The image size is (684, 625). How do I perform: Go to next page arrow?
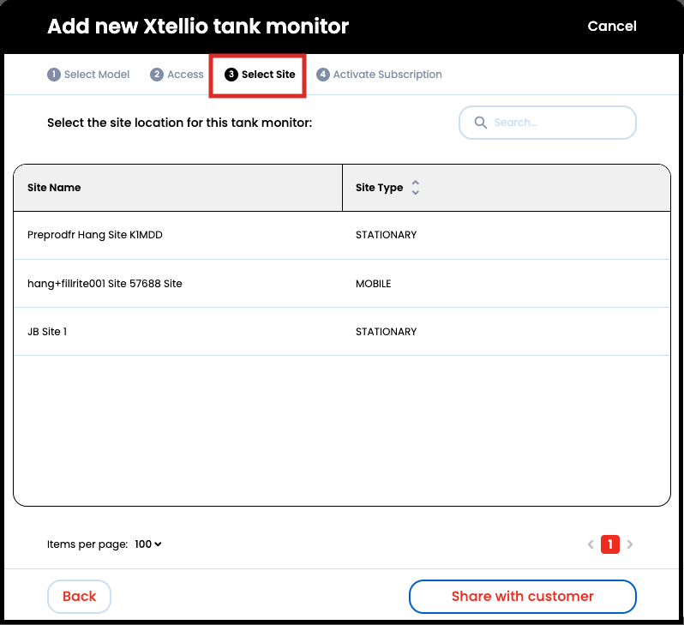[630, 544]
